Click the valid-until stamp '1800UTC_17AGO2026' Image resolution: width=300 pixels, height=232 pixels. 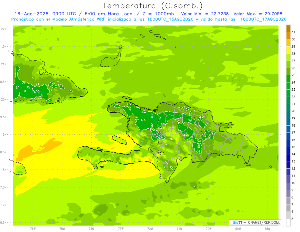click(263, 19)
